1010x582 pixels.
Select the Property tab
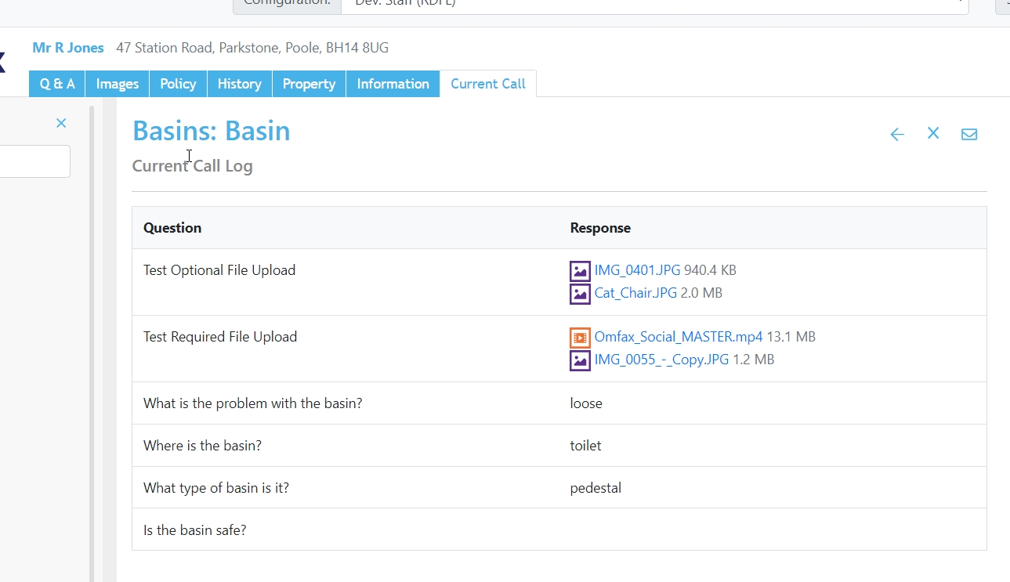(x=309, y=84)
